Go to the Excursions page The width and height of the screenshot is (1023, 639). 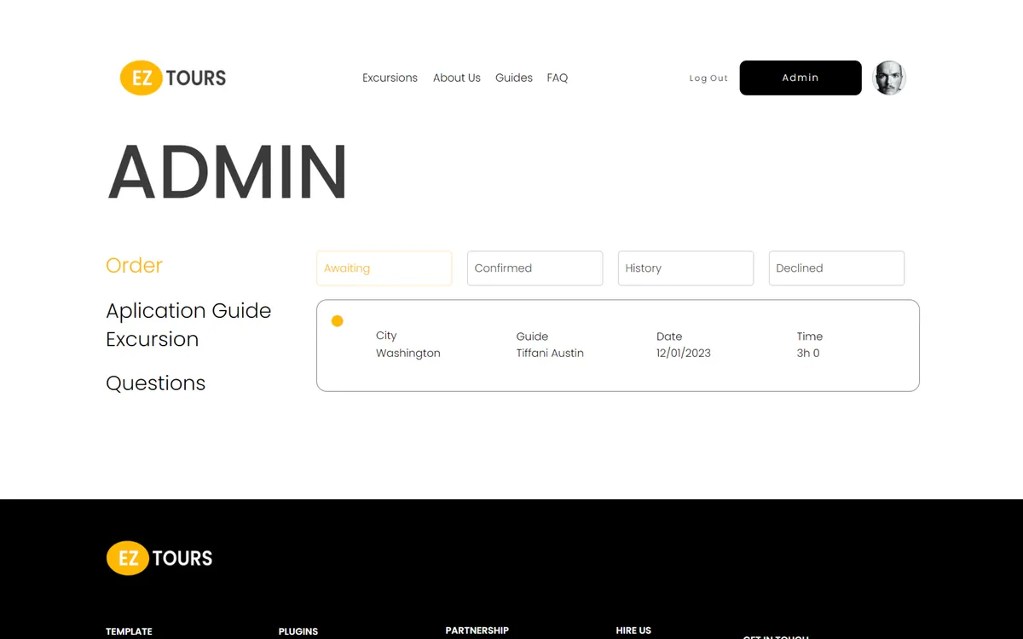[x=390, y=78]
